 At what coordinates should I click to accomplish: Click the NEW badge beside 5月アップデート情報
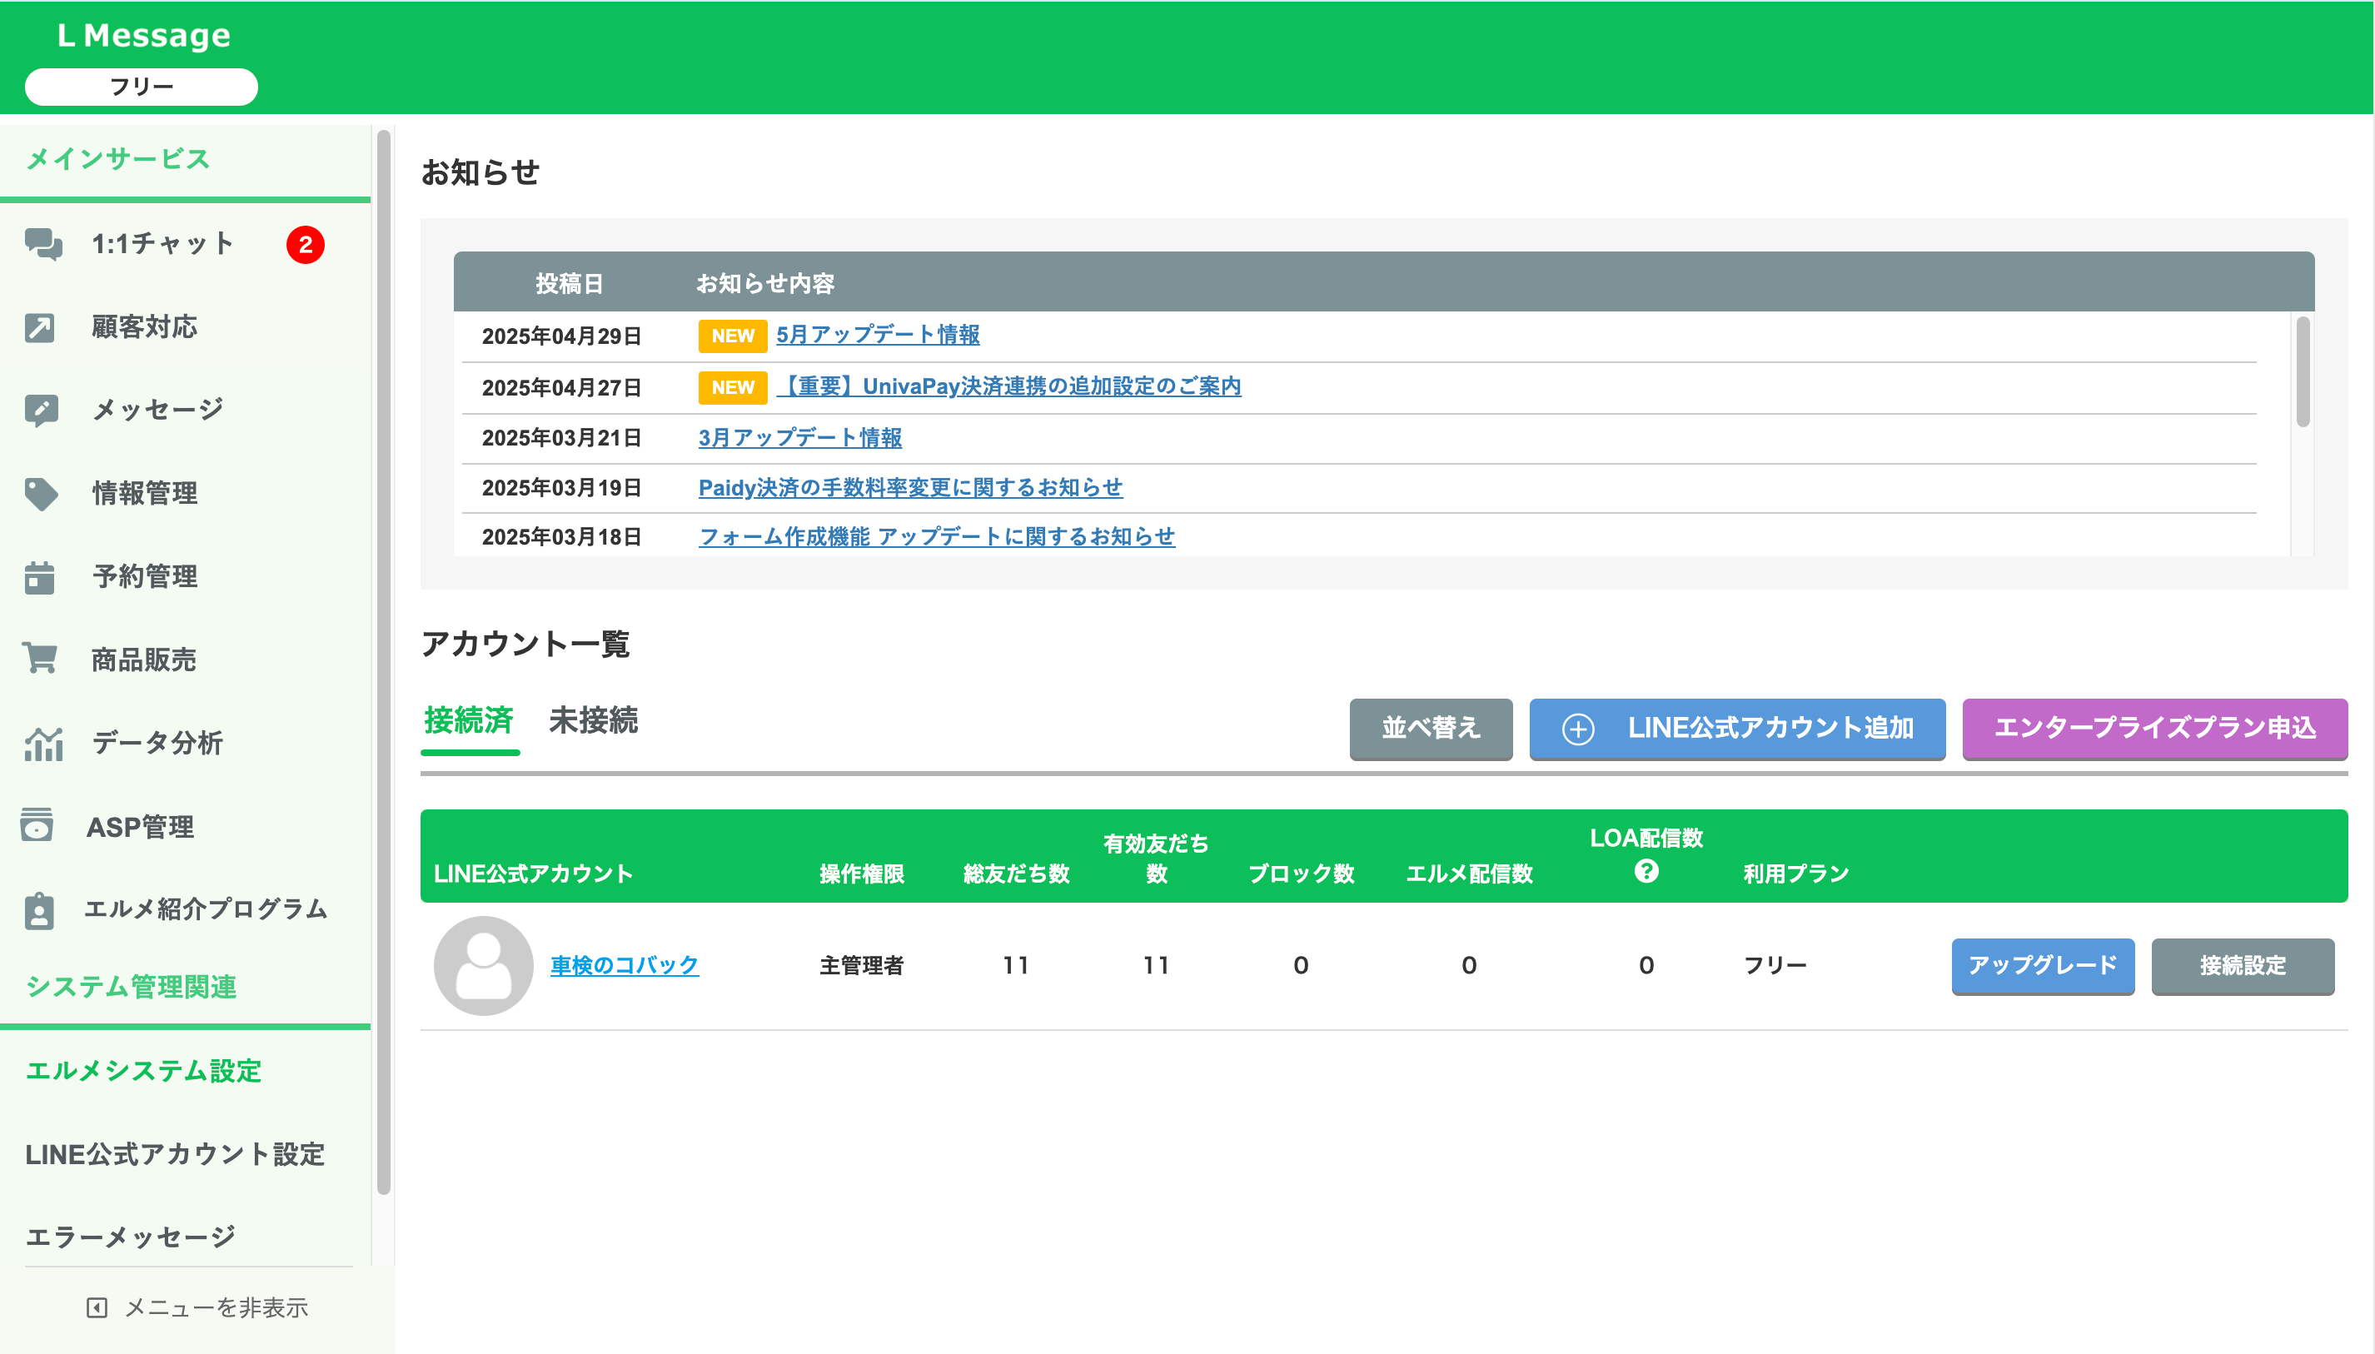click(x=733, y=336)
